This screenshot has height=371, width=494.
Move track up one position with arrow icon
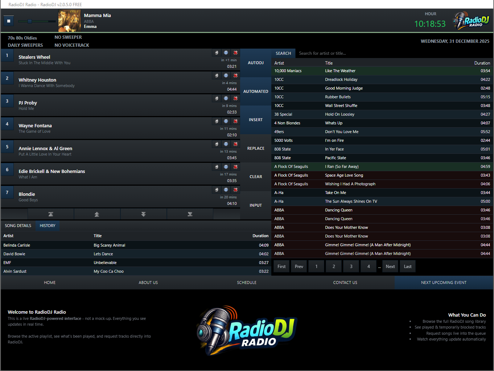pos(97,214)
